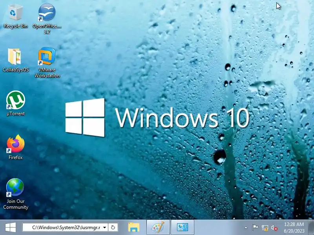314x235 pixels.
Task: Click the Show Desktop strip at the taskbar end
Action: (x=311, y=228)
